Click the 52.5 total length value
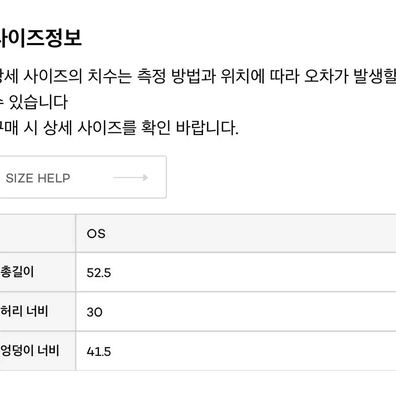This screenshot has width=396, height=396. pos(99,273)
